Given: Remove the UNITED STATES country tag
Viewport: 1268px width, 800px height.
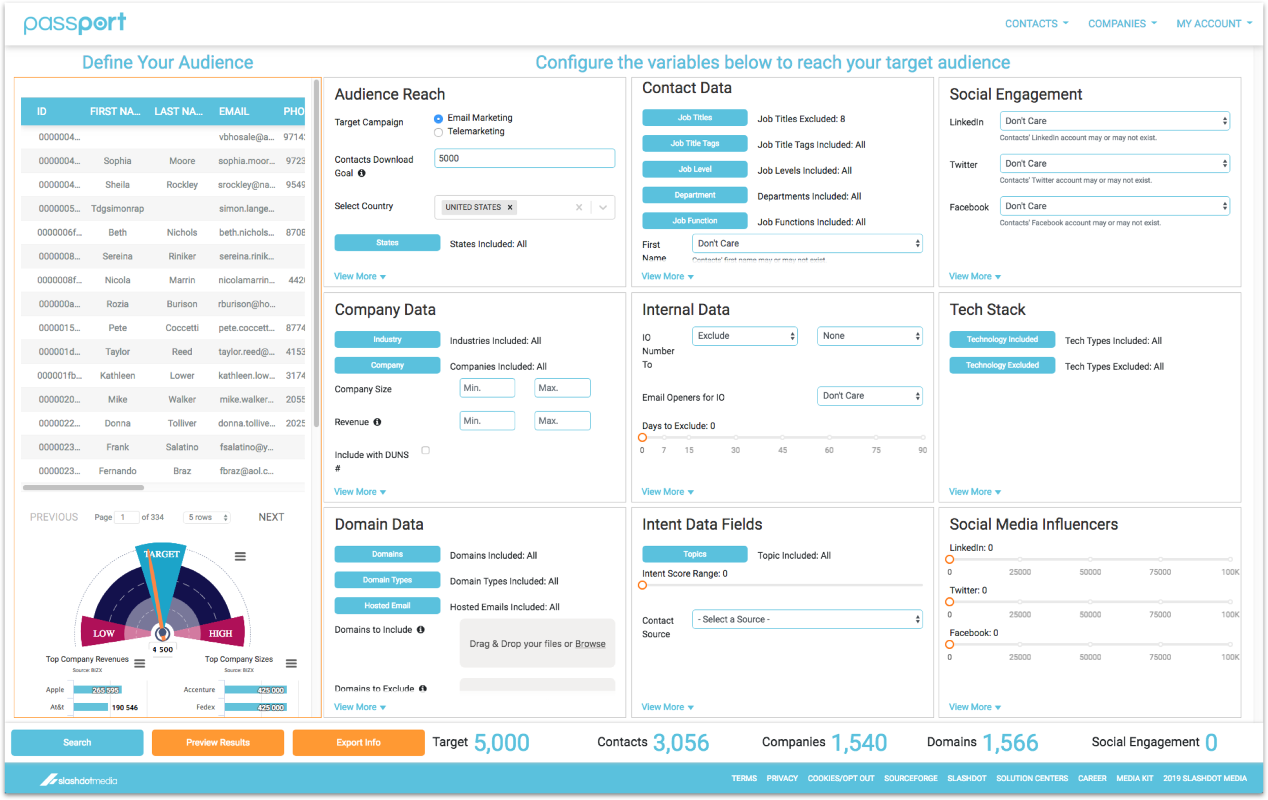Looking at the screenshot, I should 510,207.
